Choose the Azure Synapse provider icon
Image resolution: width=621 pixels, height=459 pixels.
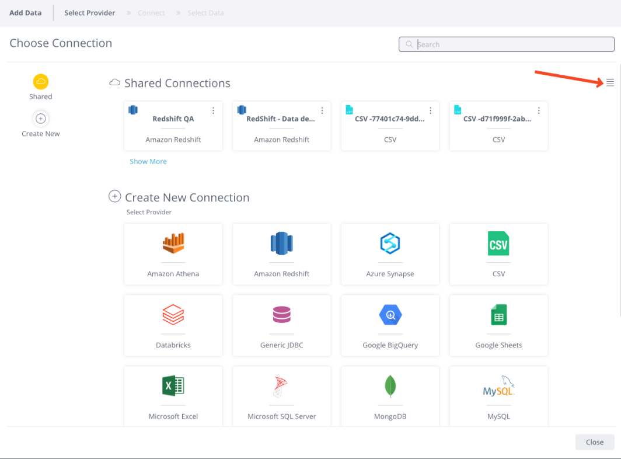coord(390,243)
